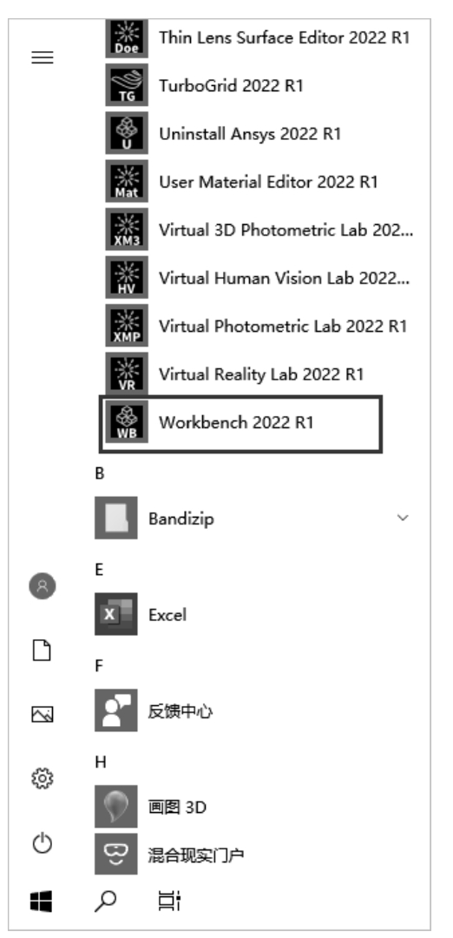Click the Virtual Human Vision Lab HV icon
Screen dimensions: 453x938
point(126,278)
